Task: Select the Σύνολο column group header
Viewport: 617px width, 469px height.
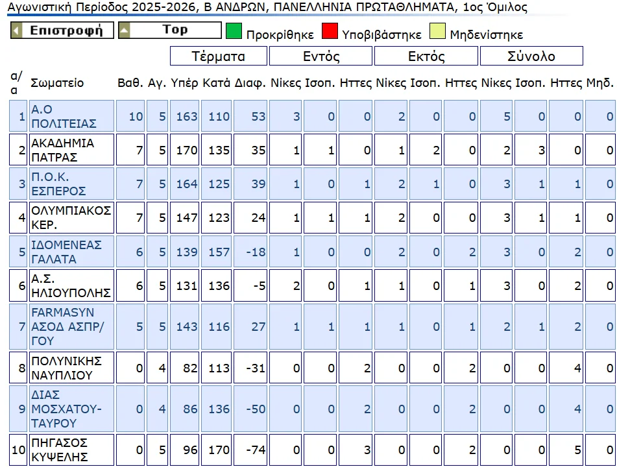Action: click(x=531, y=56)
